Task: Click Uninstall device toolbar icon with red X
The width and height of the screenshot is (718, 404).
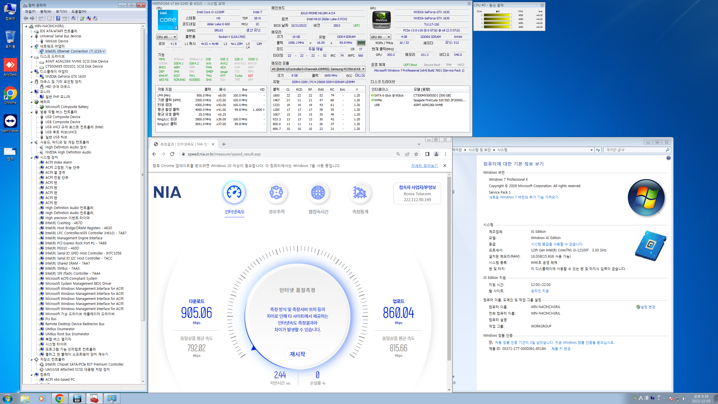Action: 89,19
